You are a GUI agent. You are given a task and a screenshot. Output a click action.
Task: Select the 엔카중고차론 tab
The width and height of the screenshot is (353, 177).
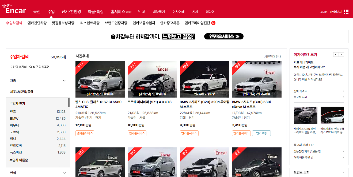(x=170, y=23)
